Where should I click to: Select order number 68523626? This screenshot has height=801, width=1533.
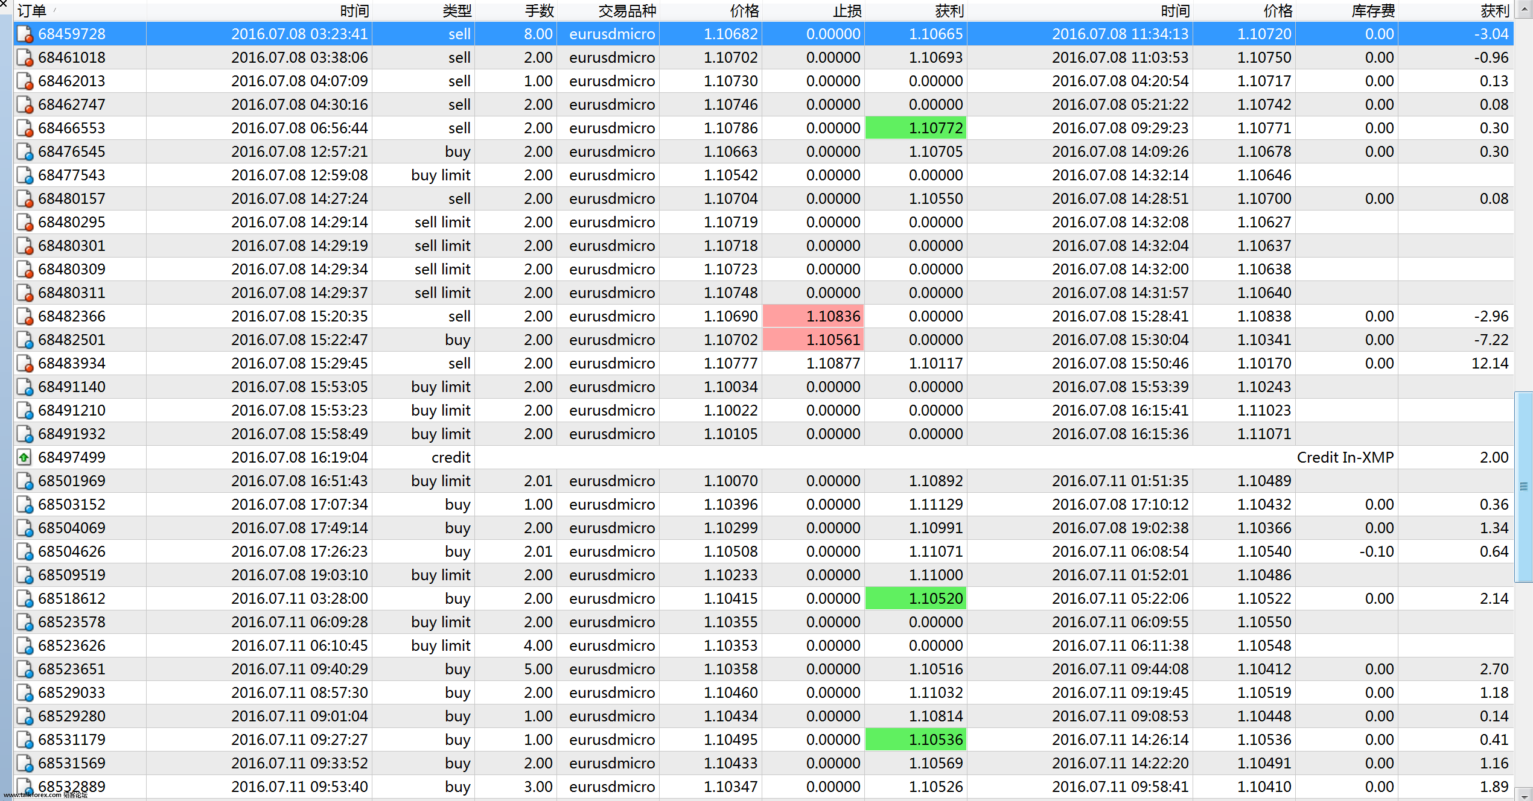click(x=72, y=646)
